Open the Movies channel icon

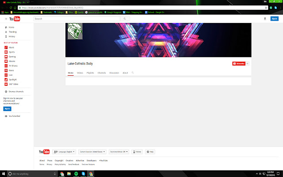click(x=6, y=61)
